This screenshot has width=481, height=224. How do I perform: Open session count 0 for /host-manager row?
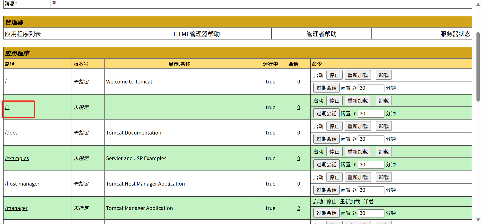tap(298, 184)
